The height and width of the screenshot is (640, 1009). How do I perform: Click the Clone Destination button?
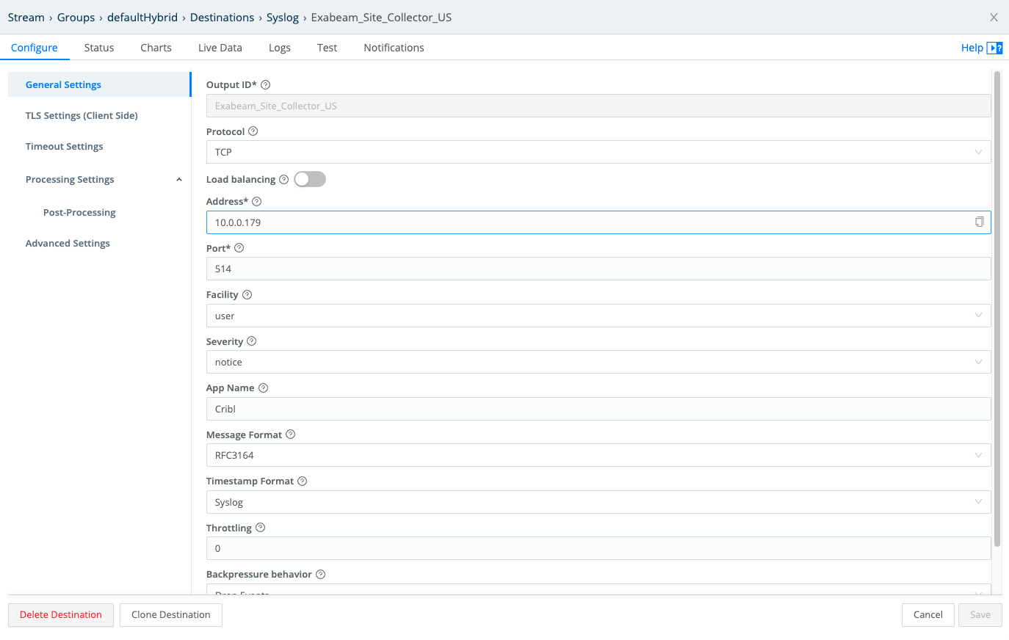170,614
